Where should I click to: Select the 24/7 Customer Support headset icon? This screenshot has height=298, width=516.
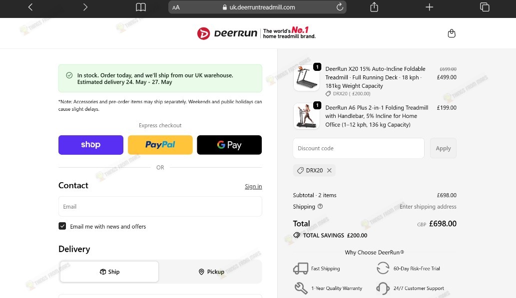coord(383,289)
